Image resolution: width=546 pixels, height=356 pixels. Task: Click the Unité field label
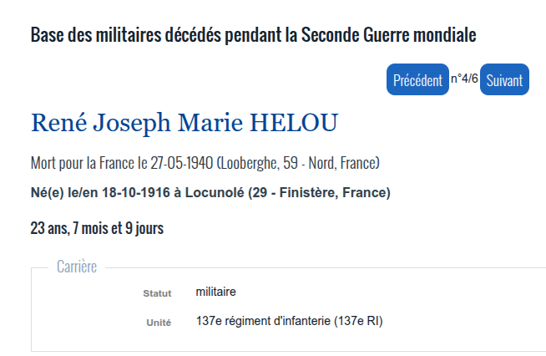click(x=159, y=323)
